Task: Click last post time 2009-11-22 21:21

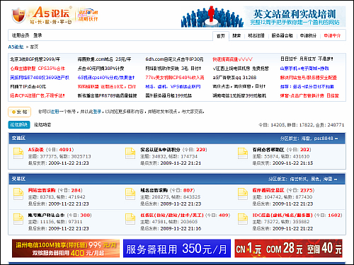Action: coord(181,163)
